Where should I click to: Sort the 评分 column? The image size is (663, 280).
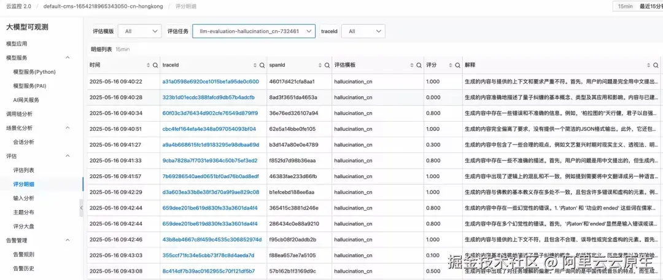(x=449, y=66)
